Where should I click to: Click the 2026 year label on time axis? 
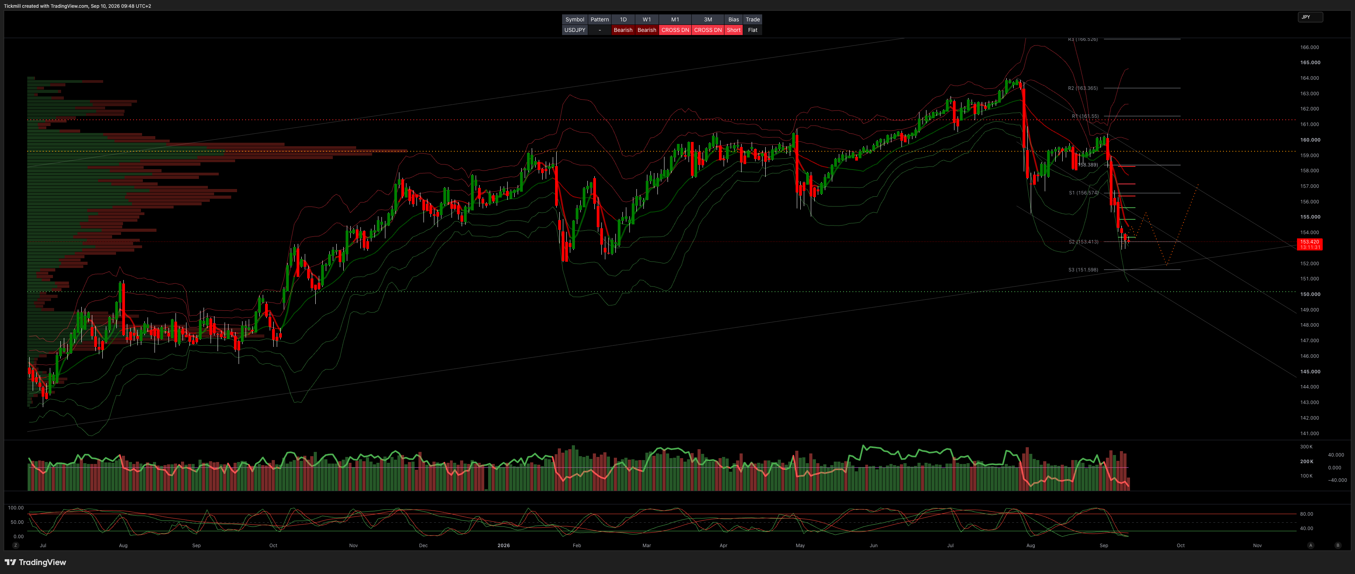(503, 546)
